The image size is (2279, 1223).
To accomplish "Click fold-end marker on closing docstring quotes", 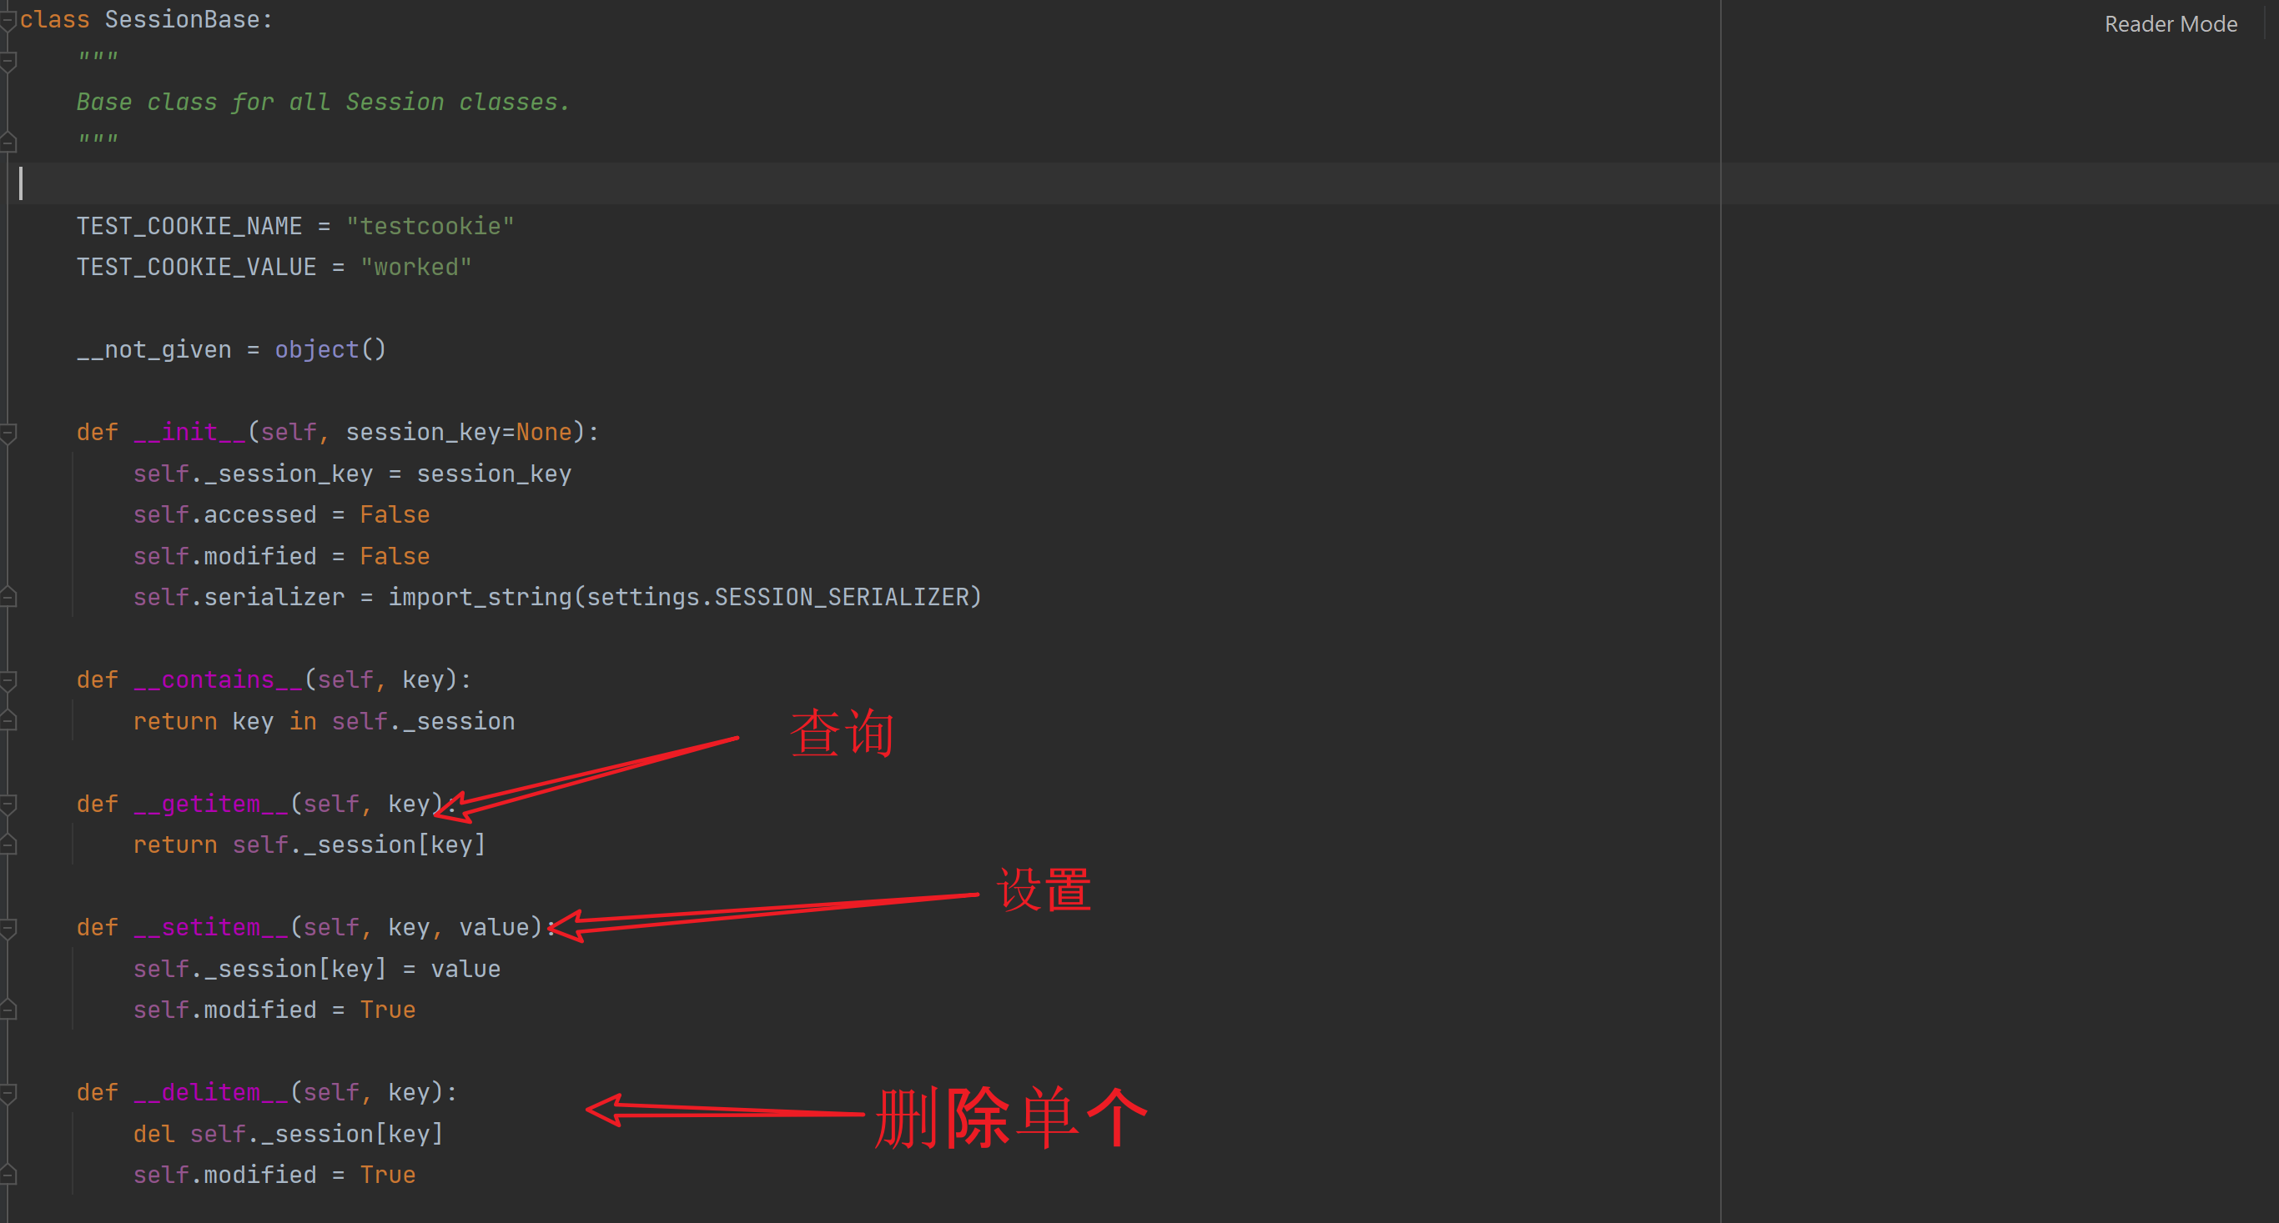I will pos(9,142).
